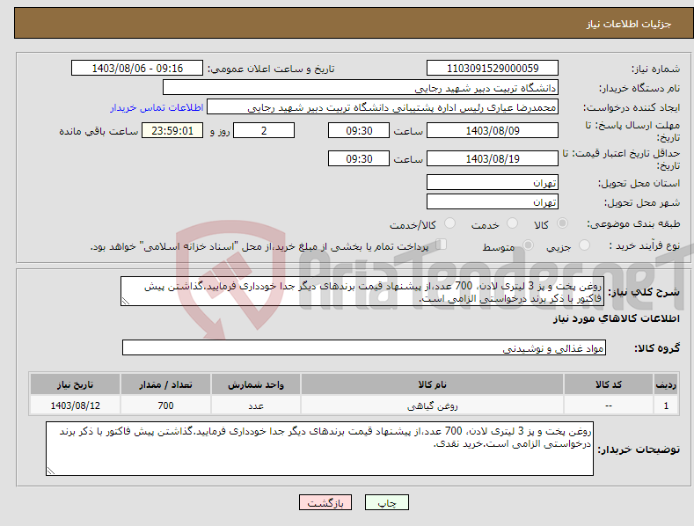Select the متوسط purchase type radio
694x526 pixels.
tap(528, 245)
